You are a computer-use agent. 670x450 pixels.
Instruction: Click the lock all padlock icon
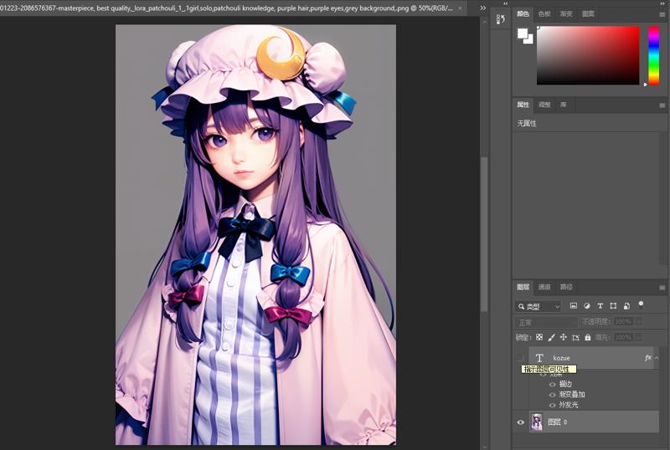click(x=588, y=337)
